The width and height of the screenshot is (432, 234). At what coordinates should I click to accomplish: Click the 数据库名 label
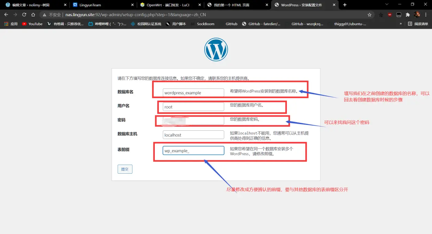click(126, 92)
